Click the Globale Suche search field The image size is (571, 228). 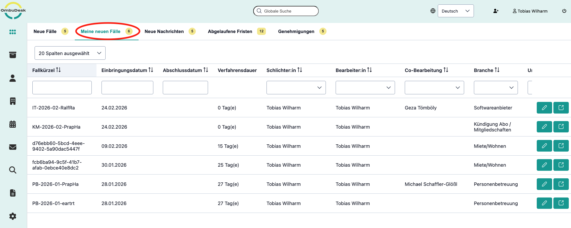click(286, 11)
